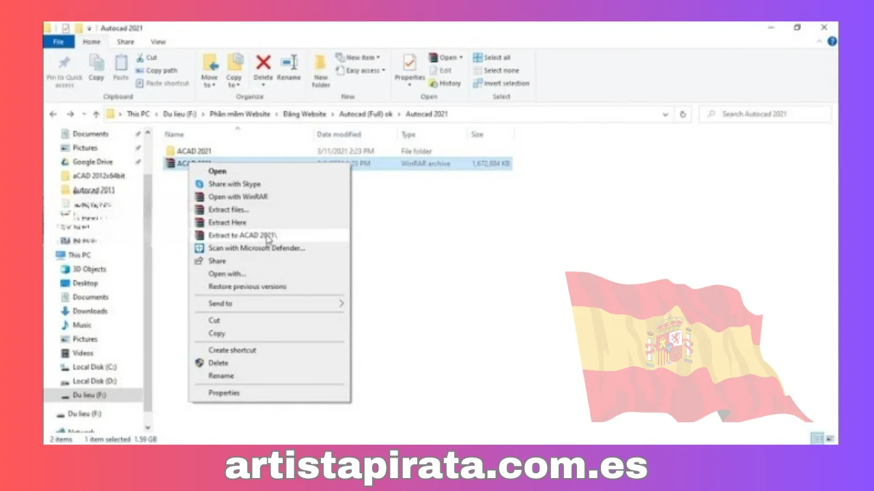The height and width of the screenshot is (491, 874).
Task: Choose Create shortcut in context menu
Action: click(269, 350)
